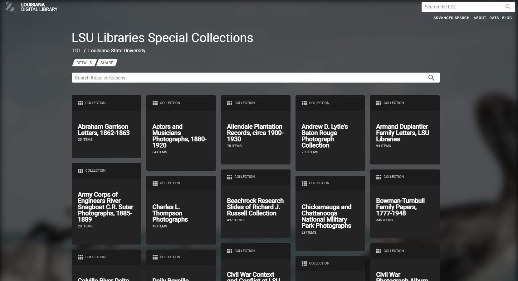Open Andrew D. Lytle's Baton Rouge Photograph Collection
Image resolution: width=518 pixels, height=281 pixels.
tap(325, 136)
